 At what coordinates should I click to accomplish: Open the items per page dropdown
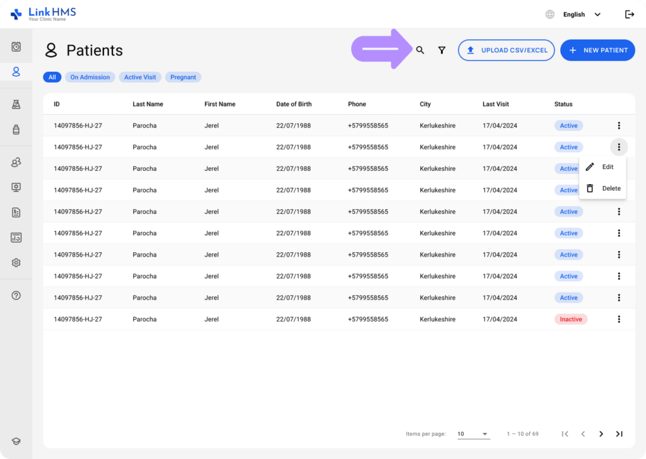[473, 434]
